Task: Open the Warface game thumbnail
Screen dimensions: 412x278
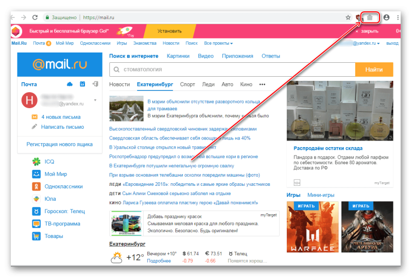Action: point(313,227)
